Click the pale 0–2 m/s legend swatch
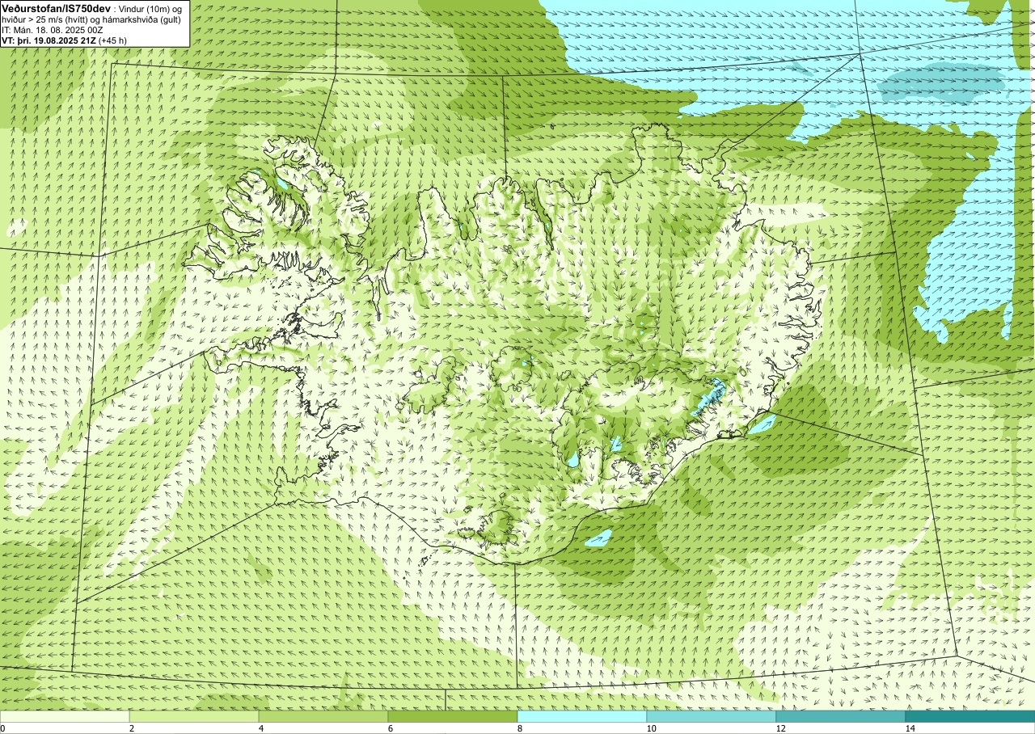 coord(65,717)
